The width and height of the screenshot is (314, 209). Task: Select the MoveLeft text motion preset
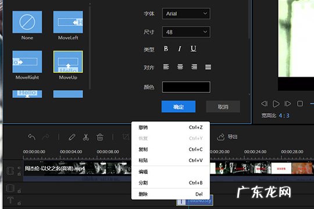(68, 22)
